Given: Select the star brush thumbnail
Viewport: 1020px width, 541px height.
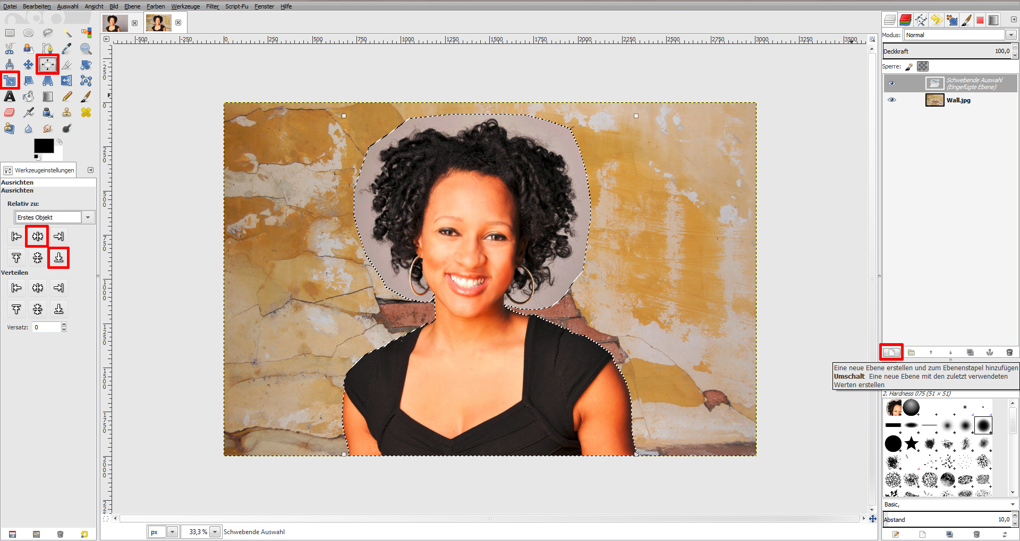Looking at the screenshot, I should pyautogui.click(x=912, y=443).
